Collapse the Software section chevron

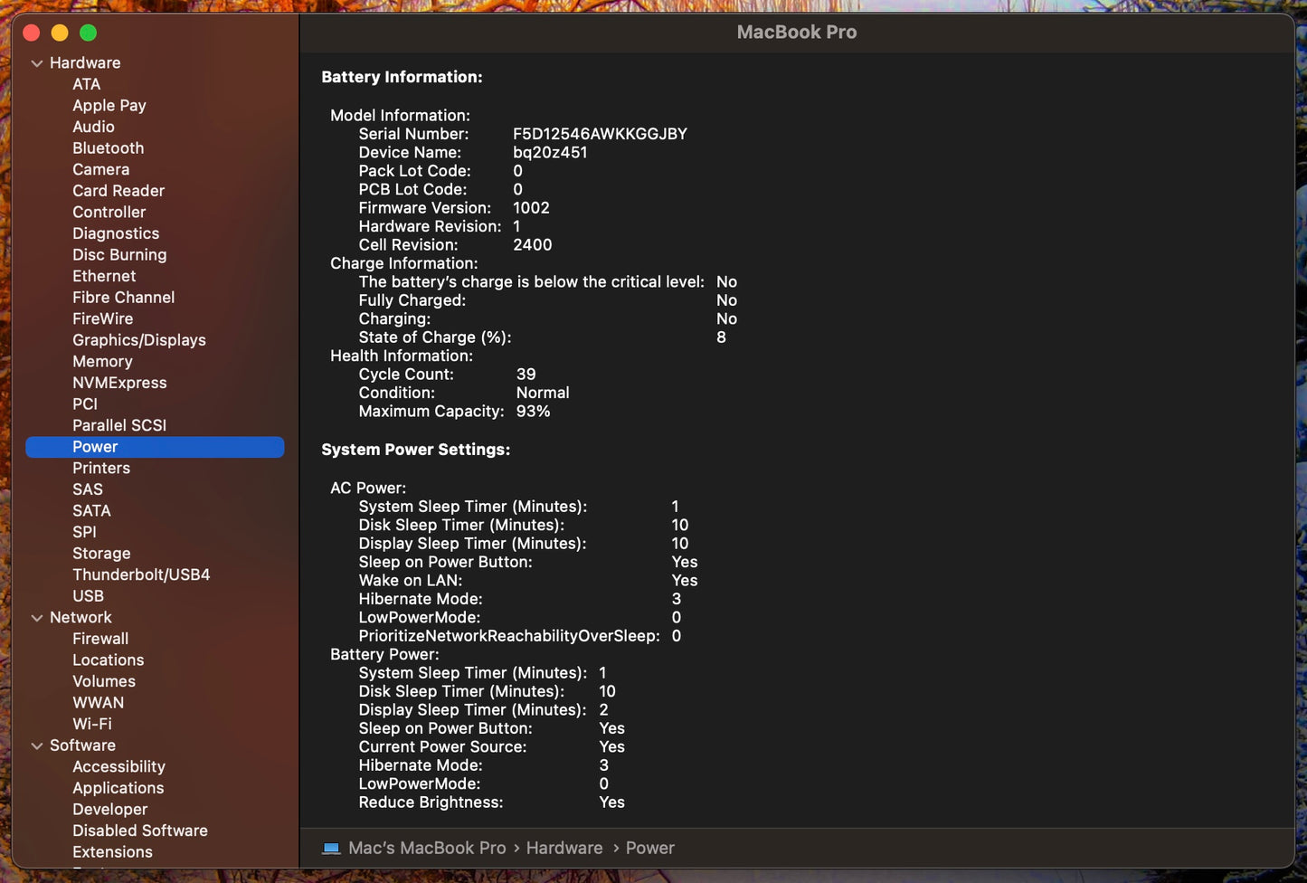point(37,746)
